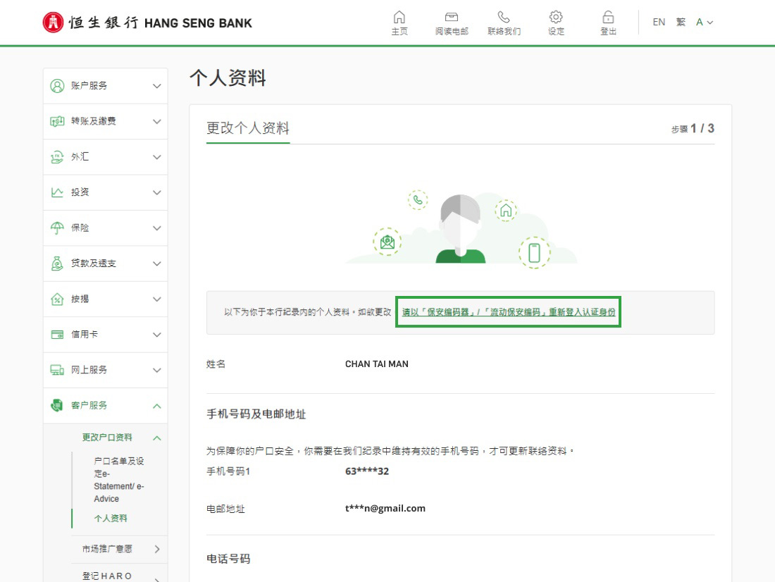
Task: Open the read e-mail envelope icon
Action: pyautogui.click(x=452, y=17)
